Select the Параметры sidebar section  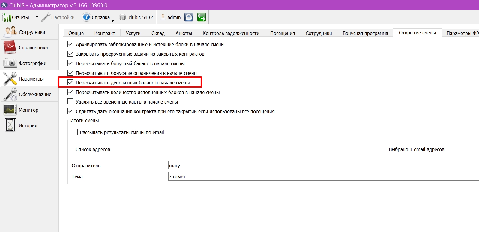click(29, 79)
